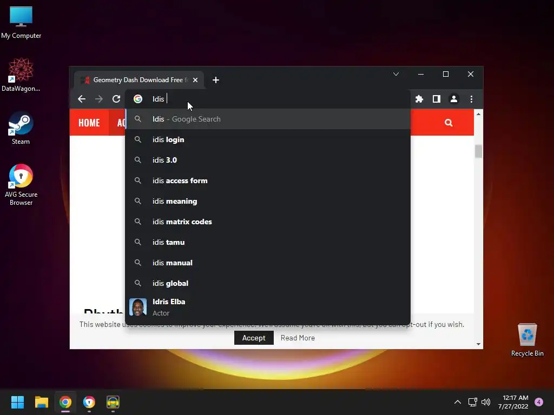Screen dimensions: 554x415
Task: Choose the 'idis login' suggestion
Action: [x=268, y=140]
